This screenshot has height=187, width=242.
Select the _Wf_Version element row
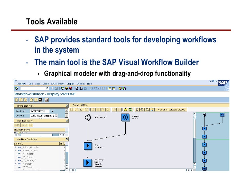point(40,167)
